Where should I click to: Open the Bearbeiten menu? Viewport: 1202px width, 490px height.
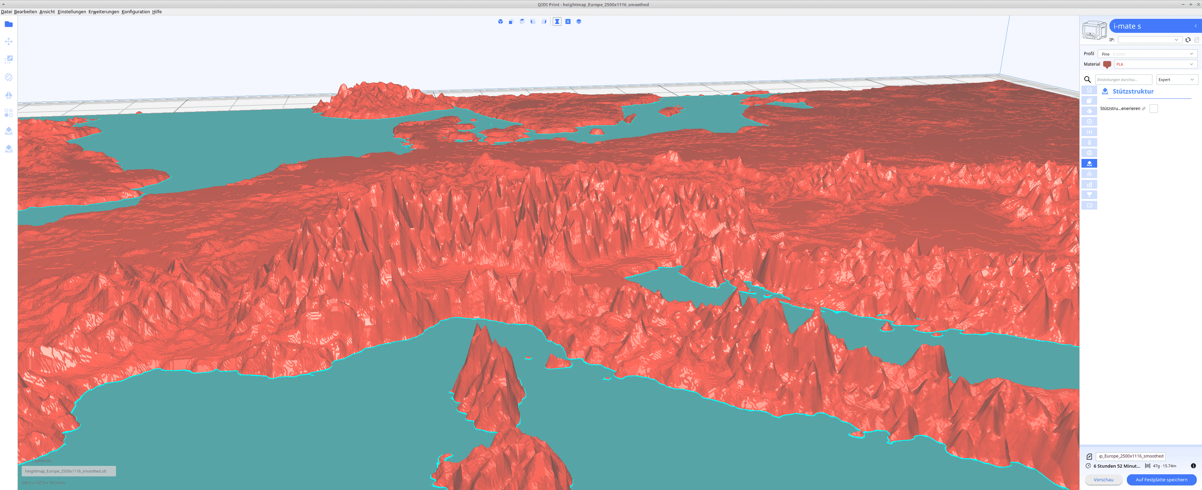tap(25, 12)
